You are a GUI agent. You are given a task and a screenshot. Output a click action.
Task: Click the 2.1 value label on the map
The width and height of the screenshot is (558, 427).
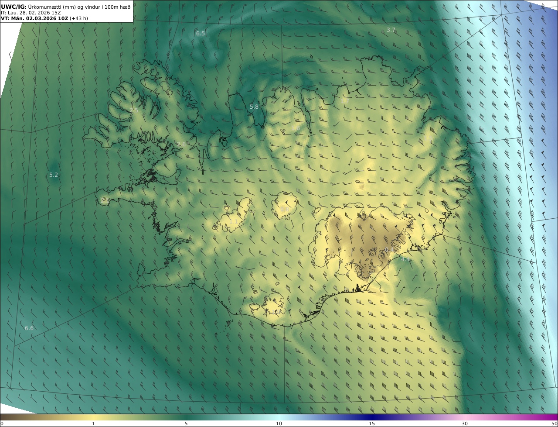106,200
